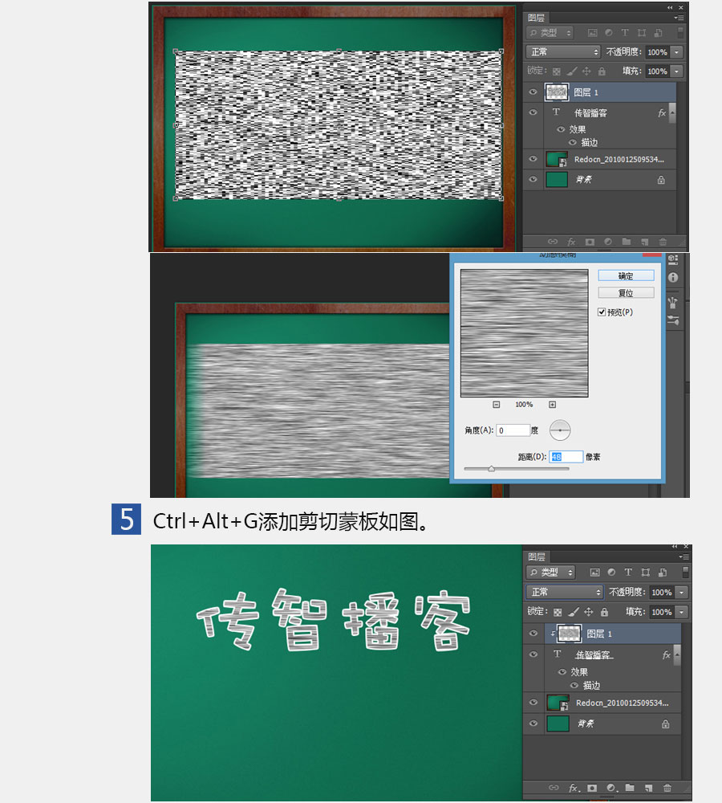722x803 pixels.
Task: Hide the 传智播客 text layer in the upper Layers panel
Action: (x=533, y=112)
